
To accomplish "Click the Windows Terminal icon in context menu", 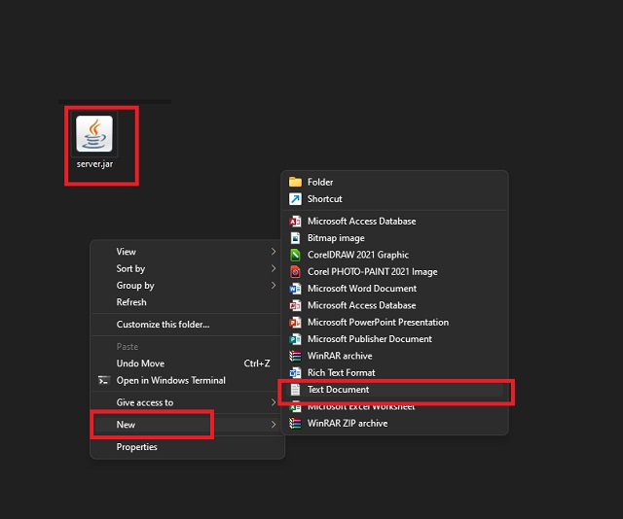I will [x=104, y=381].
